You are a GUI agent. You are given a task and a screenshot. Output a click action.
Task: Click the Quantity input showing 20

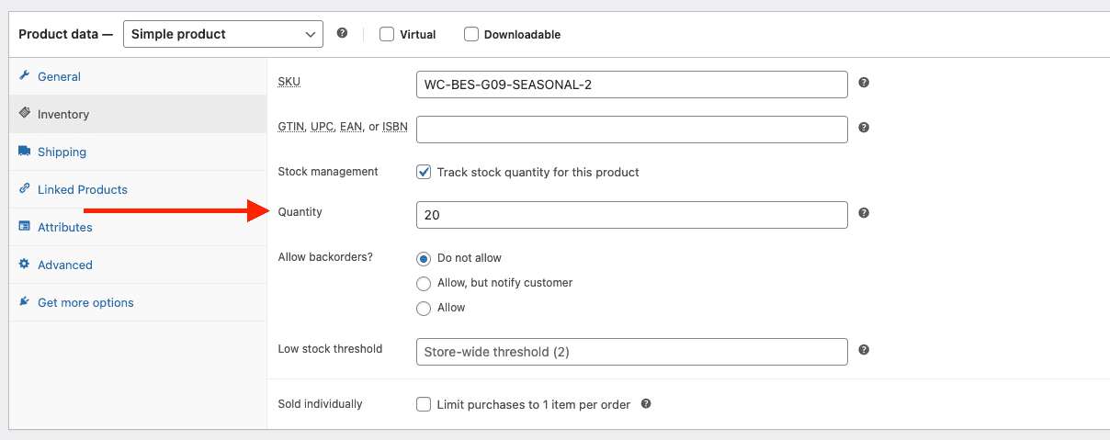[x=632, y=215]
